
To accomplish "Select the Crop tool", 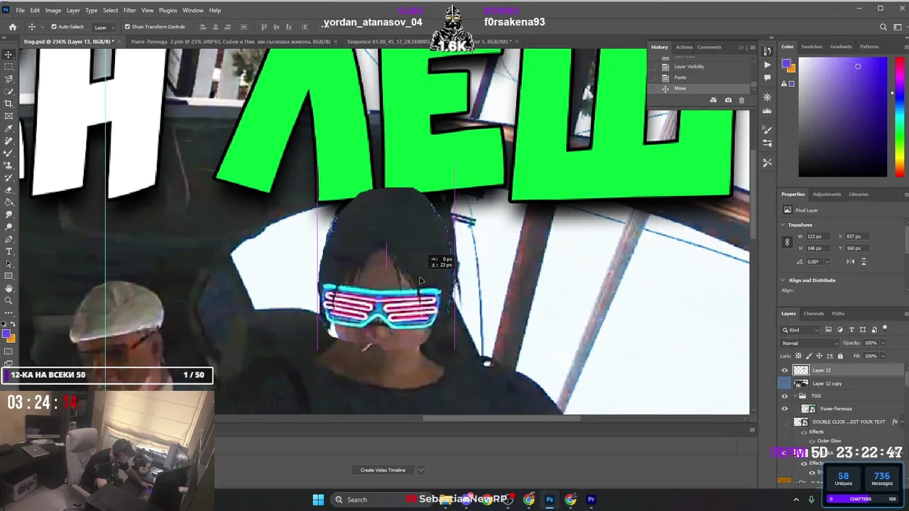I will click(x=9, y=104).
